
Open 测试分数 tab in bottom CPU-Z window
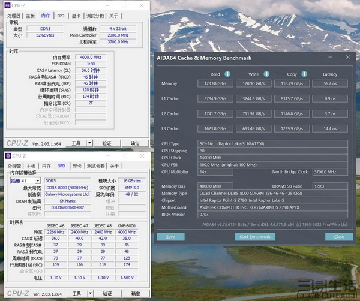tap(96, 166)
